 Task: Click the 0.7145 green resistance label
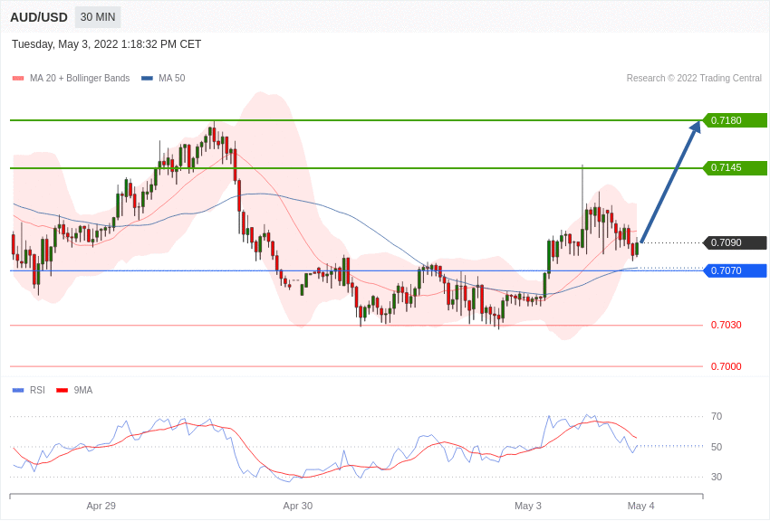click(736, 167)
